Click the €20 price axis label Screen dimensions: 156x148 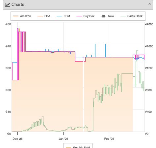pyautogui.click(x=8, y=90)
